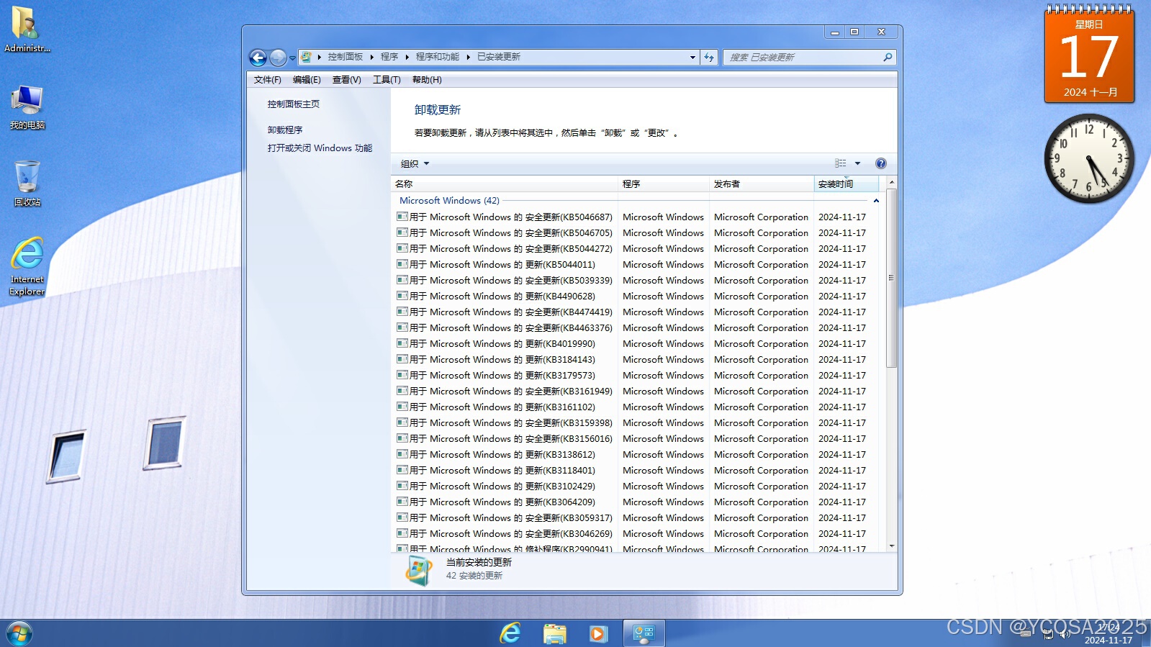Open the 卸载程序 link
The width and height of the screenshot is (1151, 647).
(x=285, y=130)
